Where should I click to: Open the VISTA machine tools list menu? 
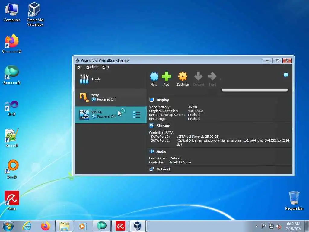click(x=137, y=114)
